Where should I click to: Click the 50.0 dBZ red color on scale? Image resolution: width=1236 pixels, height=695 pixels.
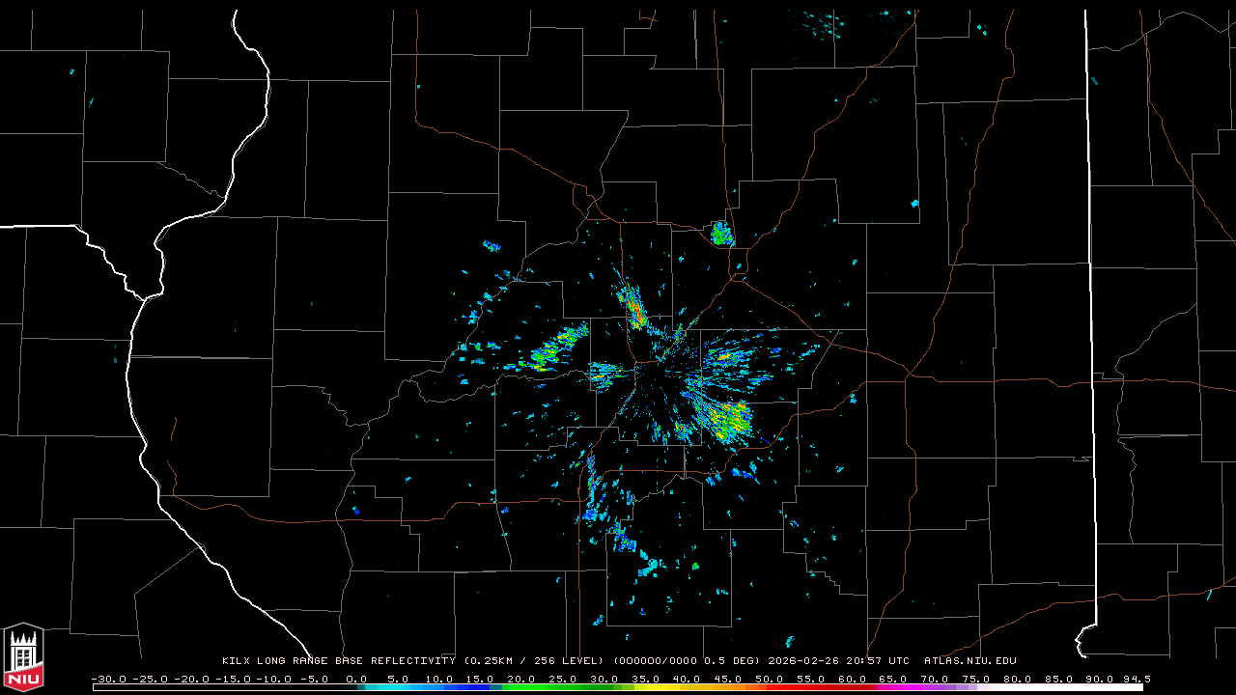click(770, 687)
